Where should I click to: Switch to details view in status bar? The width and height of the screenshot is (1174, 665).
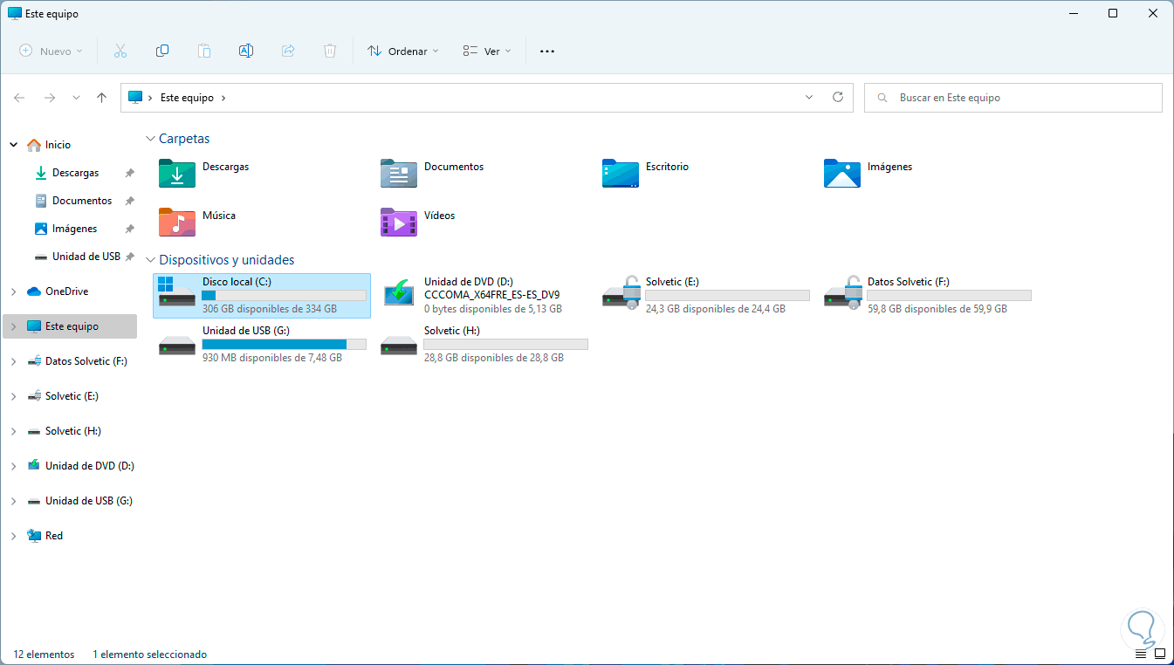[x=1142, y=654]
